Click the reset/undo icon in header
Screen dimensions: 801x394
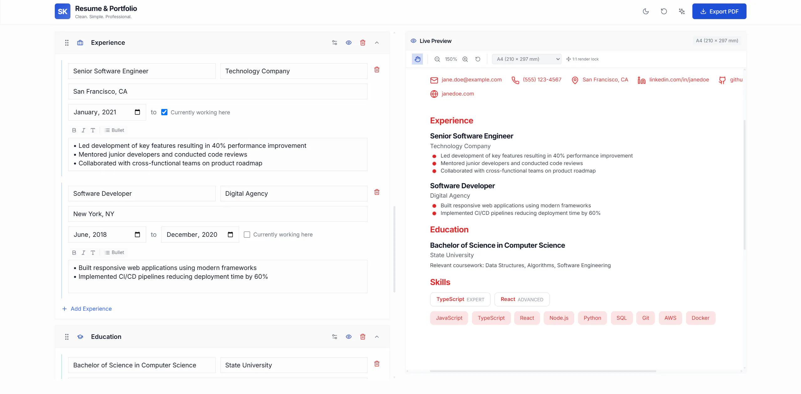click(x=664, y=12)
